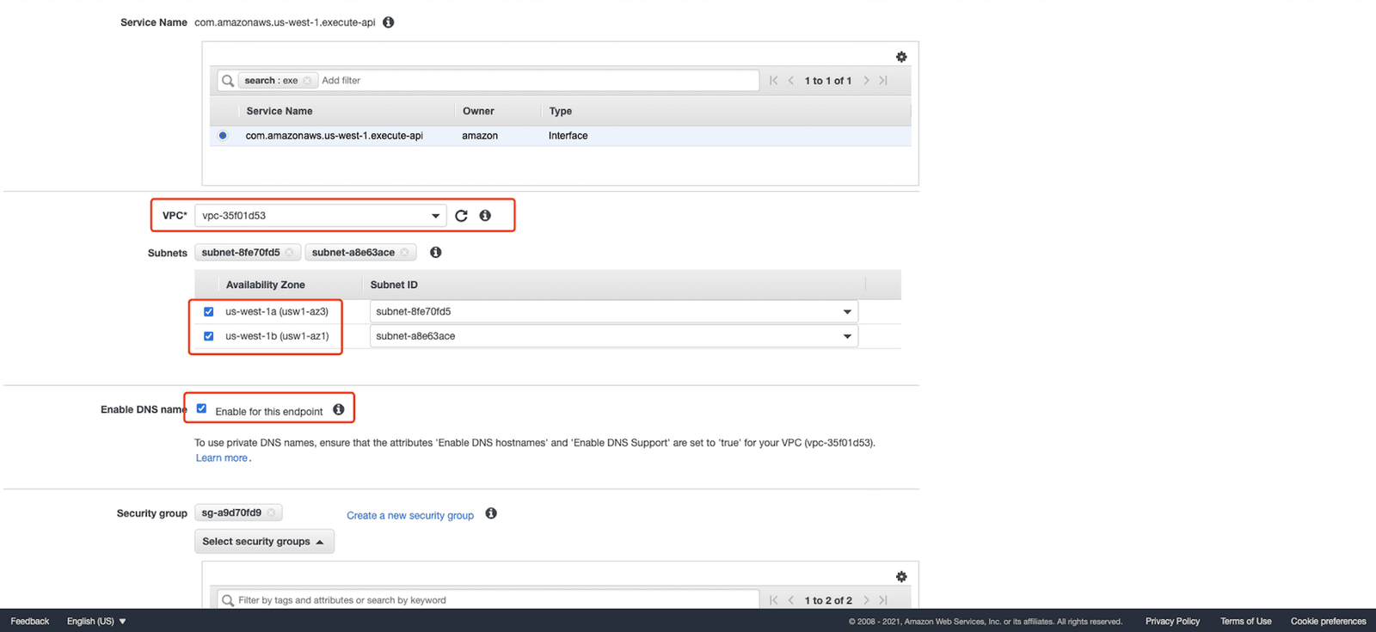The image size is (1376, 632).
Task: Remove the 'search : exe' filter chip
Action: (307, 81)
